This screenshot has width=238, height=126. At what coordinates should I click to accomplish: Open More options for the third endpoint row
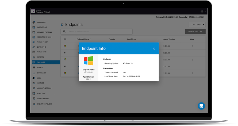[193, 60]
